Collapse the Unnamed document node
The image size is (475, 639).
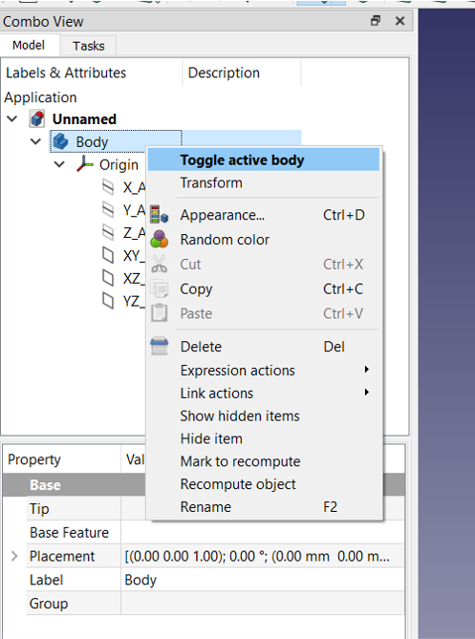tap(12, 119)
